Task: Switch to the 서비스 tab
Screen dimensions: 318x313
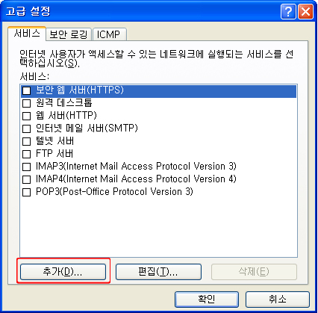Action: coord(27,34)
